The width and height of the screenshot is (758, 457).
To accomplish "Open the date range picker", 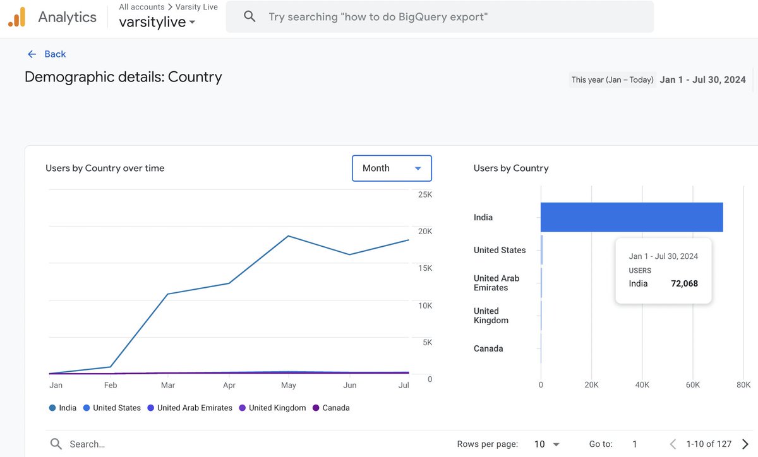I will pos(702,80).
